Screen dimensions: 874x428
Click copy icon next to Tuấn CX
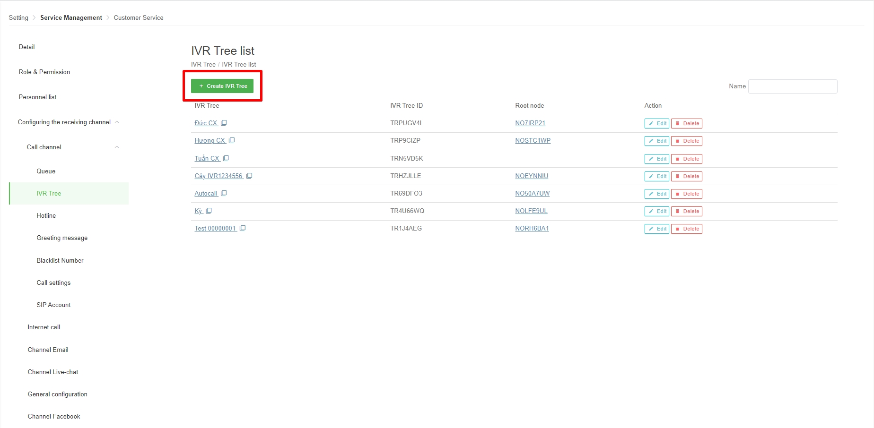coord(226,158)
